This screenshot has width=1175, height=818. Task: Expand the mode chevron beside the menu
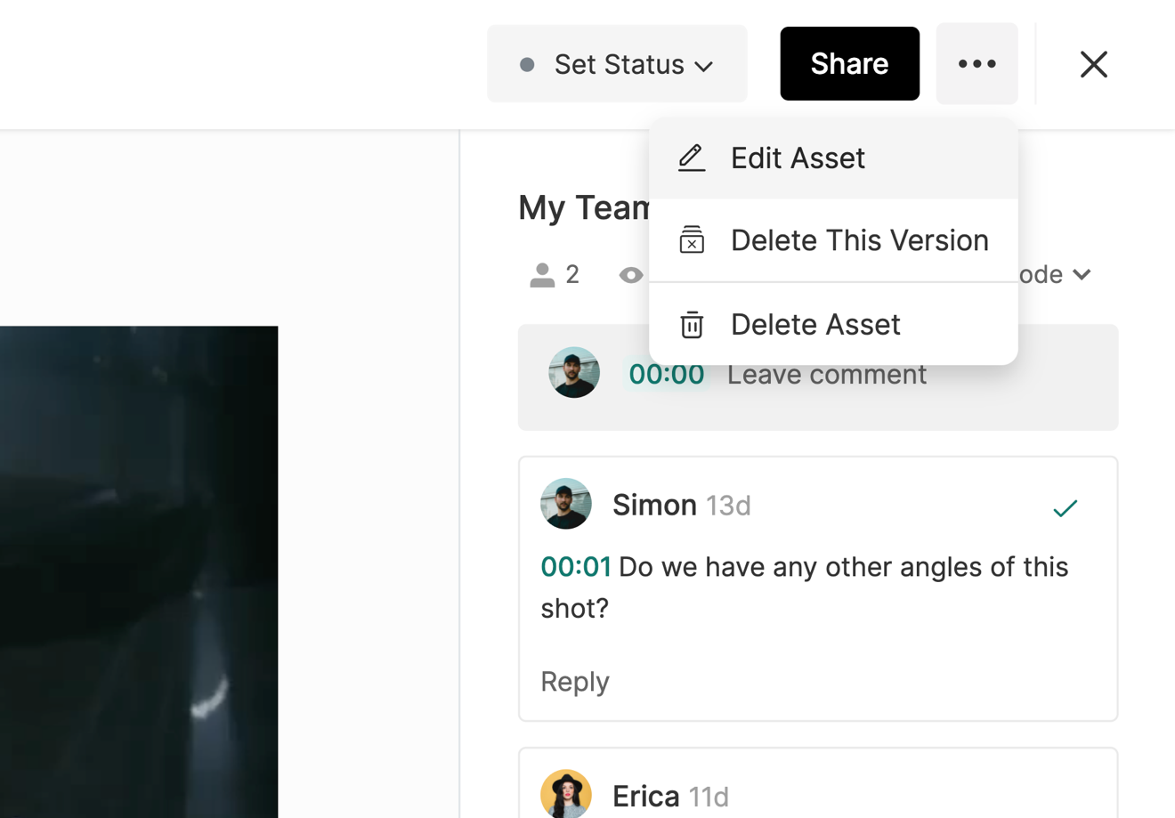1082,275
